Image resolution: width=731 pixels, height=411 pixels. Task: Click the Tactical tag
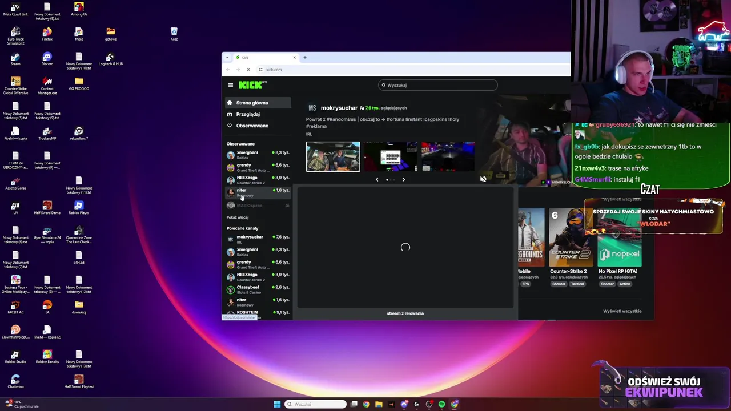coord(577,284)
